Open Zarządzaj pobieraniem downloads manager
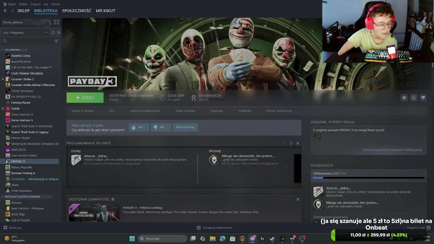This screenshot has height=244, width=434. [214, 228]
